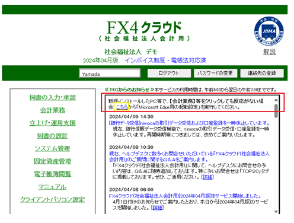Click 詳細 link in the Q&A notice
Viewport: 294px width, 223px height.
[x=207, y=177]
